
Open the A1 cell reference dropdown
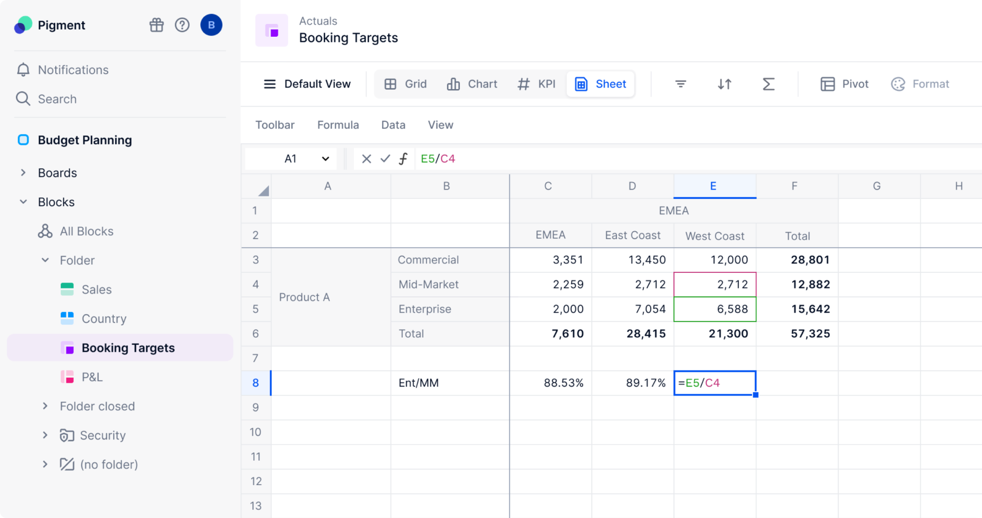coord(325,159)
